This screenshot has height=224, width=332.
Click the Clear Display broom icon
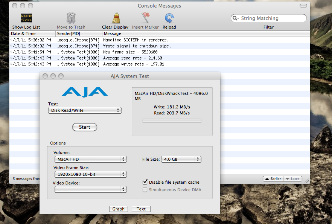coord(116,18)
